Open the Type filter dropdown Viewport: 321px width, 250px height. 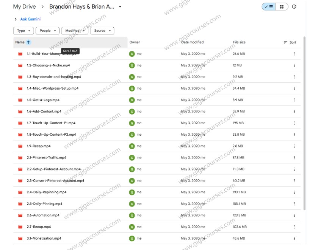(x=23, y=31)
